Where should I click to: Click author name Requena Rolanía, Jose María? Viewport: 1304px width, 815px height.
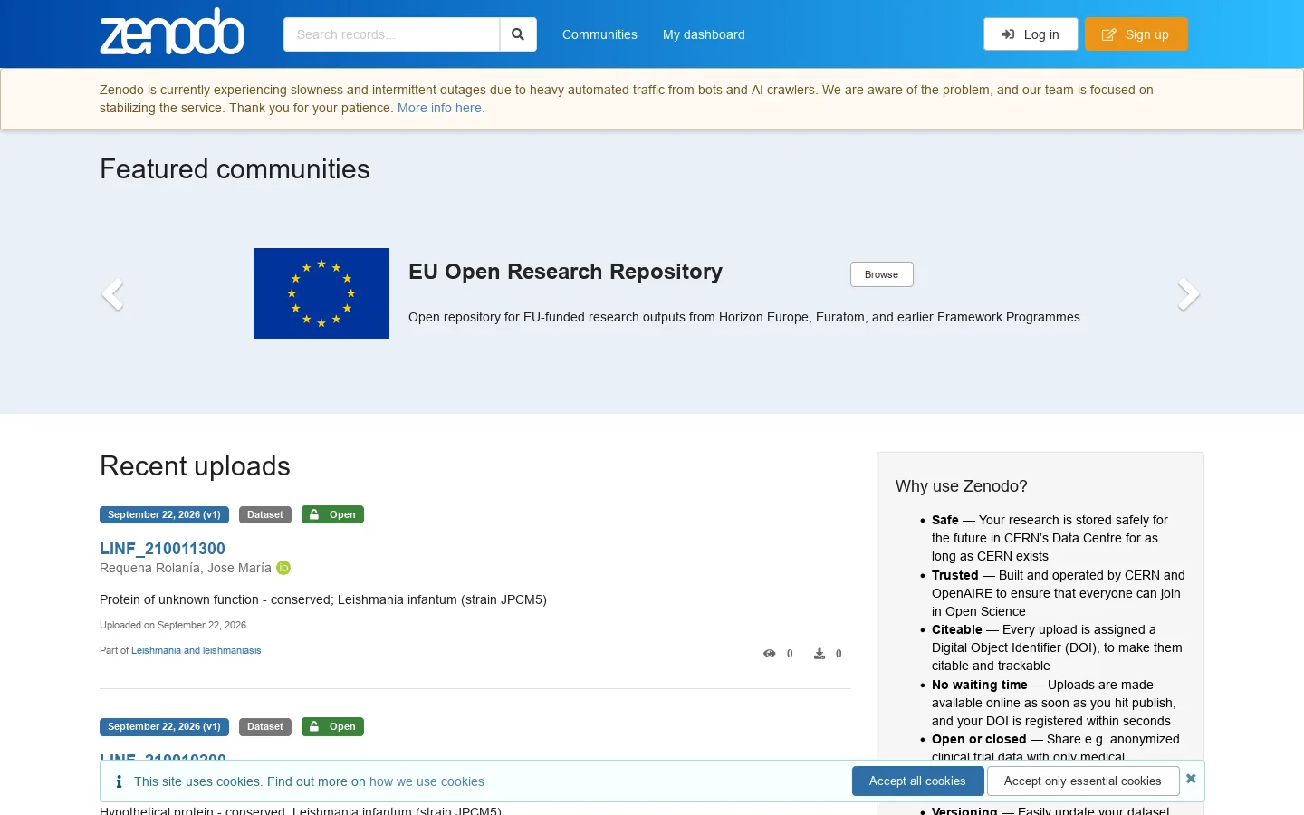pyautogui.click(x=186, y=568)
